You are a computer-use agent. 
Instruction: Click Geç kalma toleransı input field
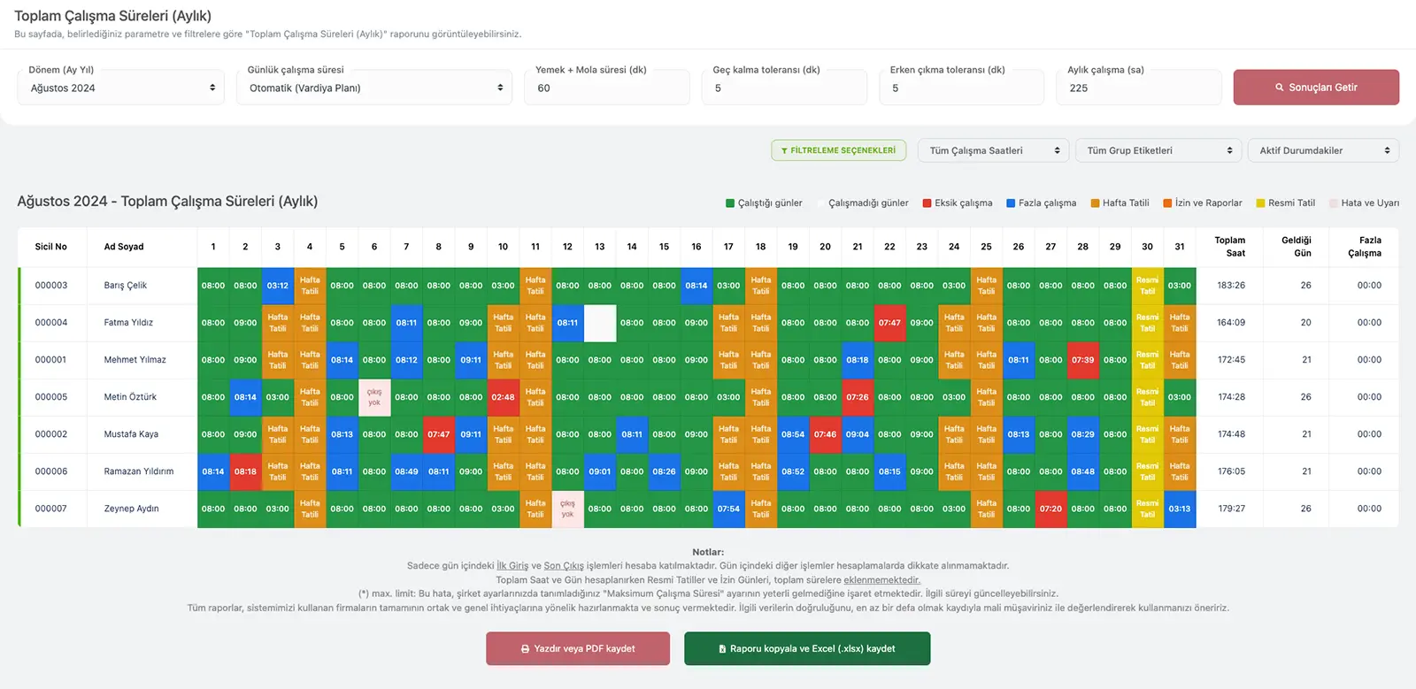[x=784, y=88]
